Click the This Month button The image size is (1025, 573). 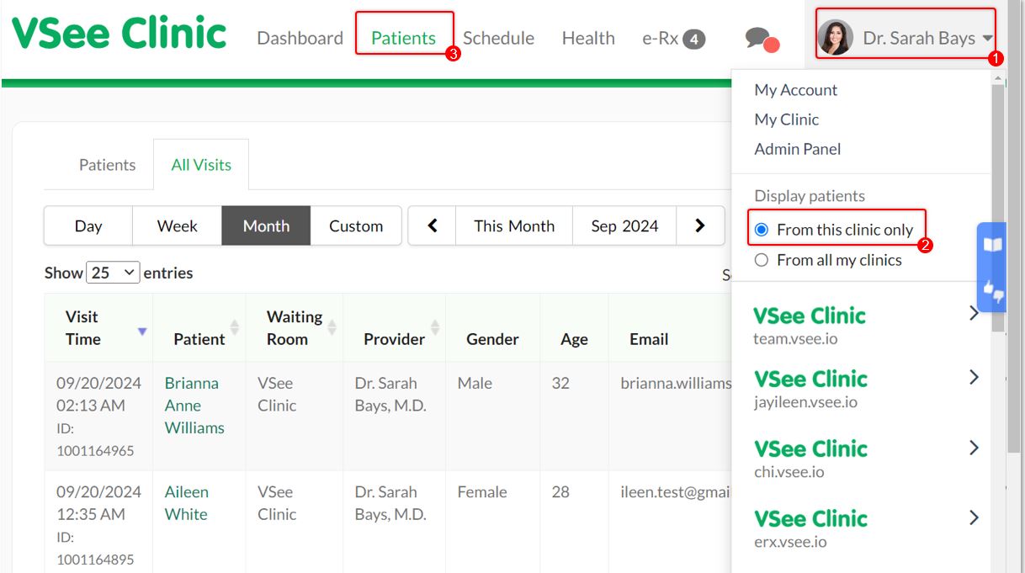[x=514, y=225]
